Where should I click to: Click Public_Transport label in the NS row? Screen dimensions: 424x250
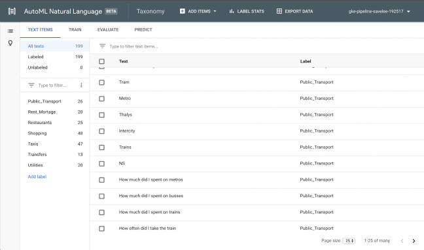(x=317, y=163)
